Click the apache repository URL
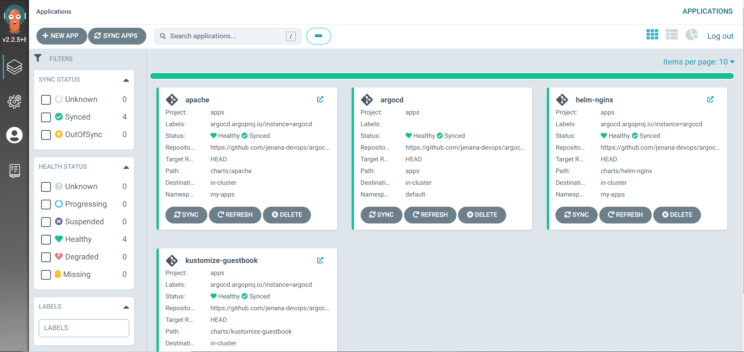Image resolution: width=744 pixels, height=352 pixels. point(270,147)
